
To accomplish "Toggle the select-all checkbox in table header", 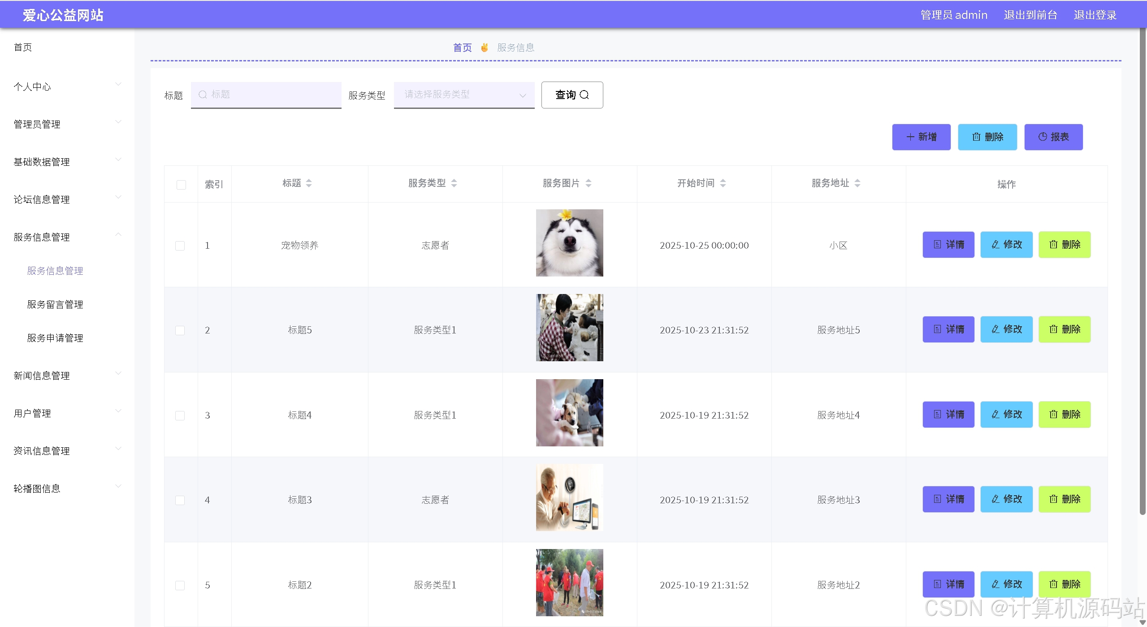I will tap(181, 185).
